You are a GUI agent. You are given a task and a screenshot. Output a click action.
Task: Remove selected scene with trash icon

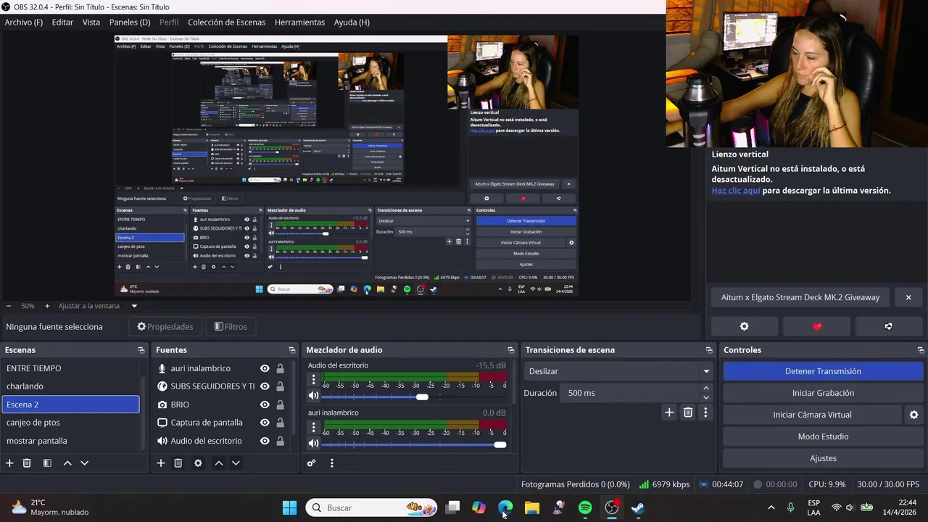coord(27,463)
